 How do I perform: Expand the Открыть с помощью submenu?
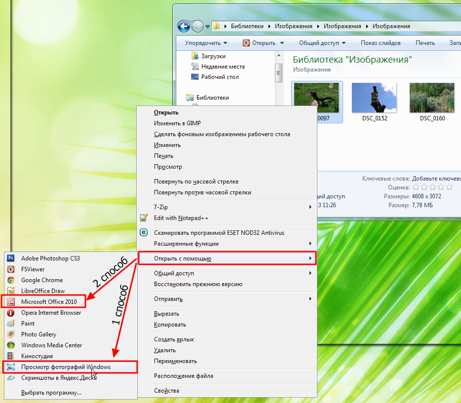[227, 258]
